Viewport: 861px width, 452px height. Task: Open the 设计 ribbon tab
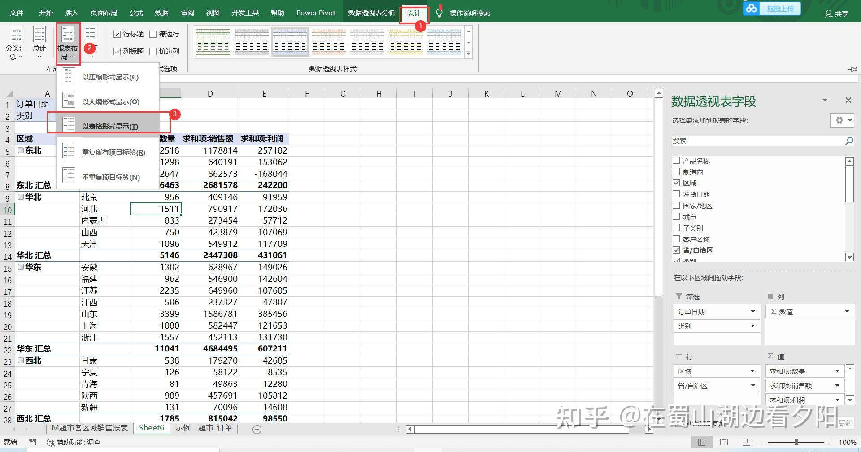tap(414, 13)
